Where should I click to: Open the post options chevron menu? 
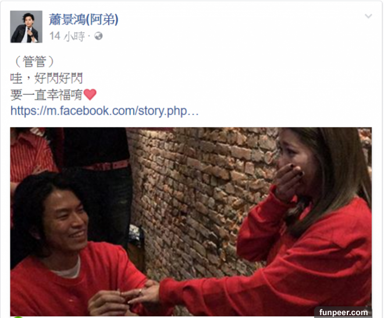pyautogui.click(x=368, y=16)
